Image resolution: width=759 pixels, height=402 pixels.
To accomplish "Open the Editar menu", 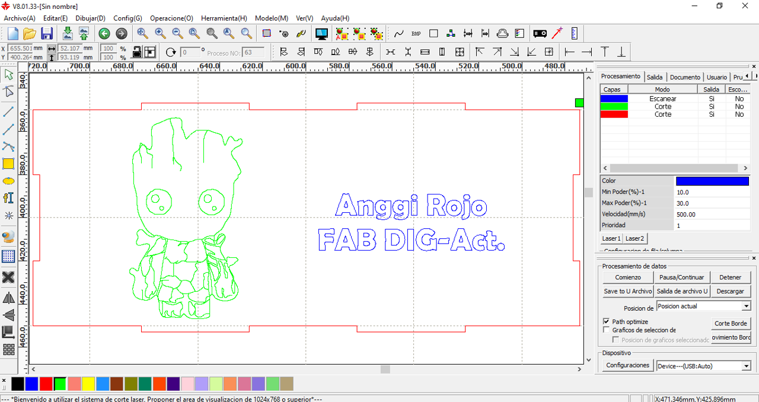I will (x=55, y=18).
